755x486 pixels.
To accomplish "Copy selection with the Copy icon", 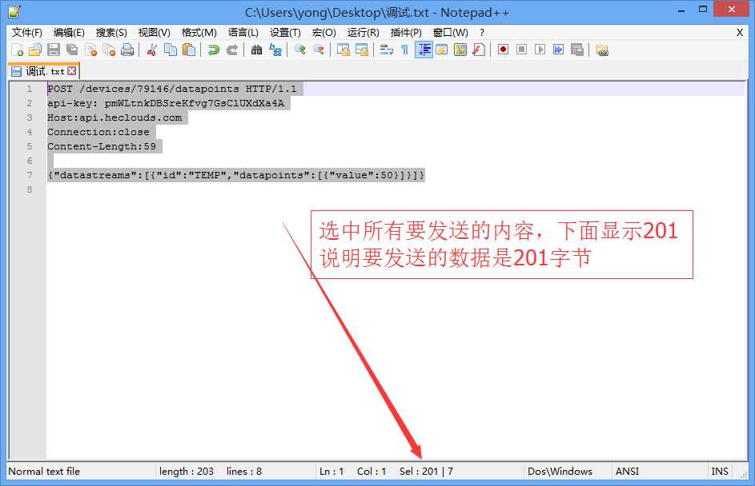I will (x=171, y=50).
